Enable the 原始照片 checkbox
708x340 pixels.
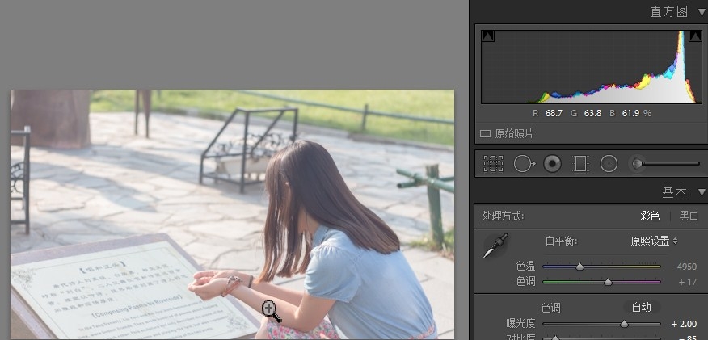click(486, 133)
